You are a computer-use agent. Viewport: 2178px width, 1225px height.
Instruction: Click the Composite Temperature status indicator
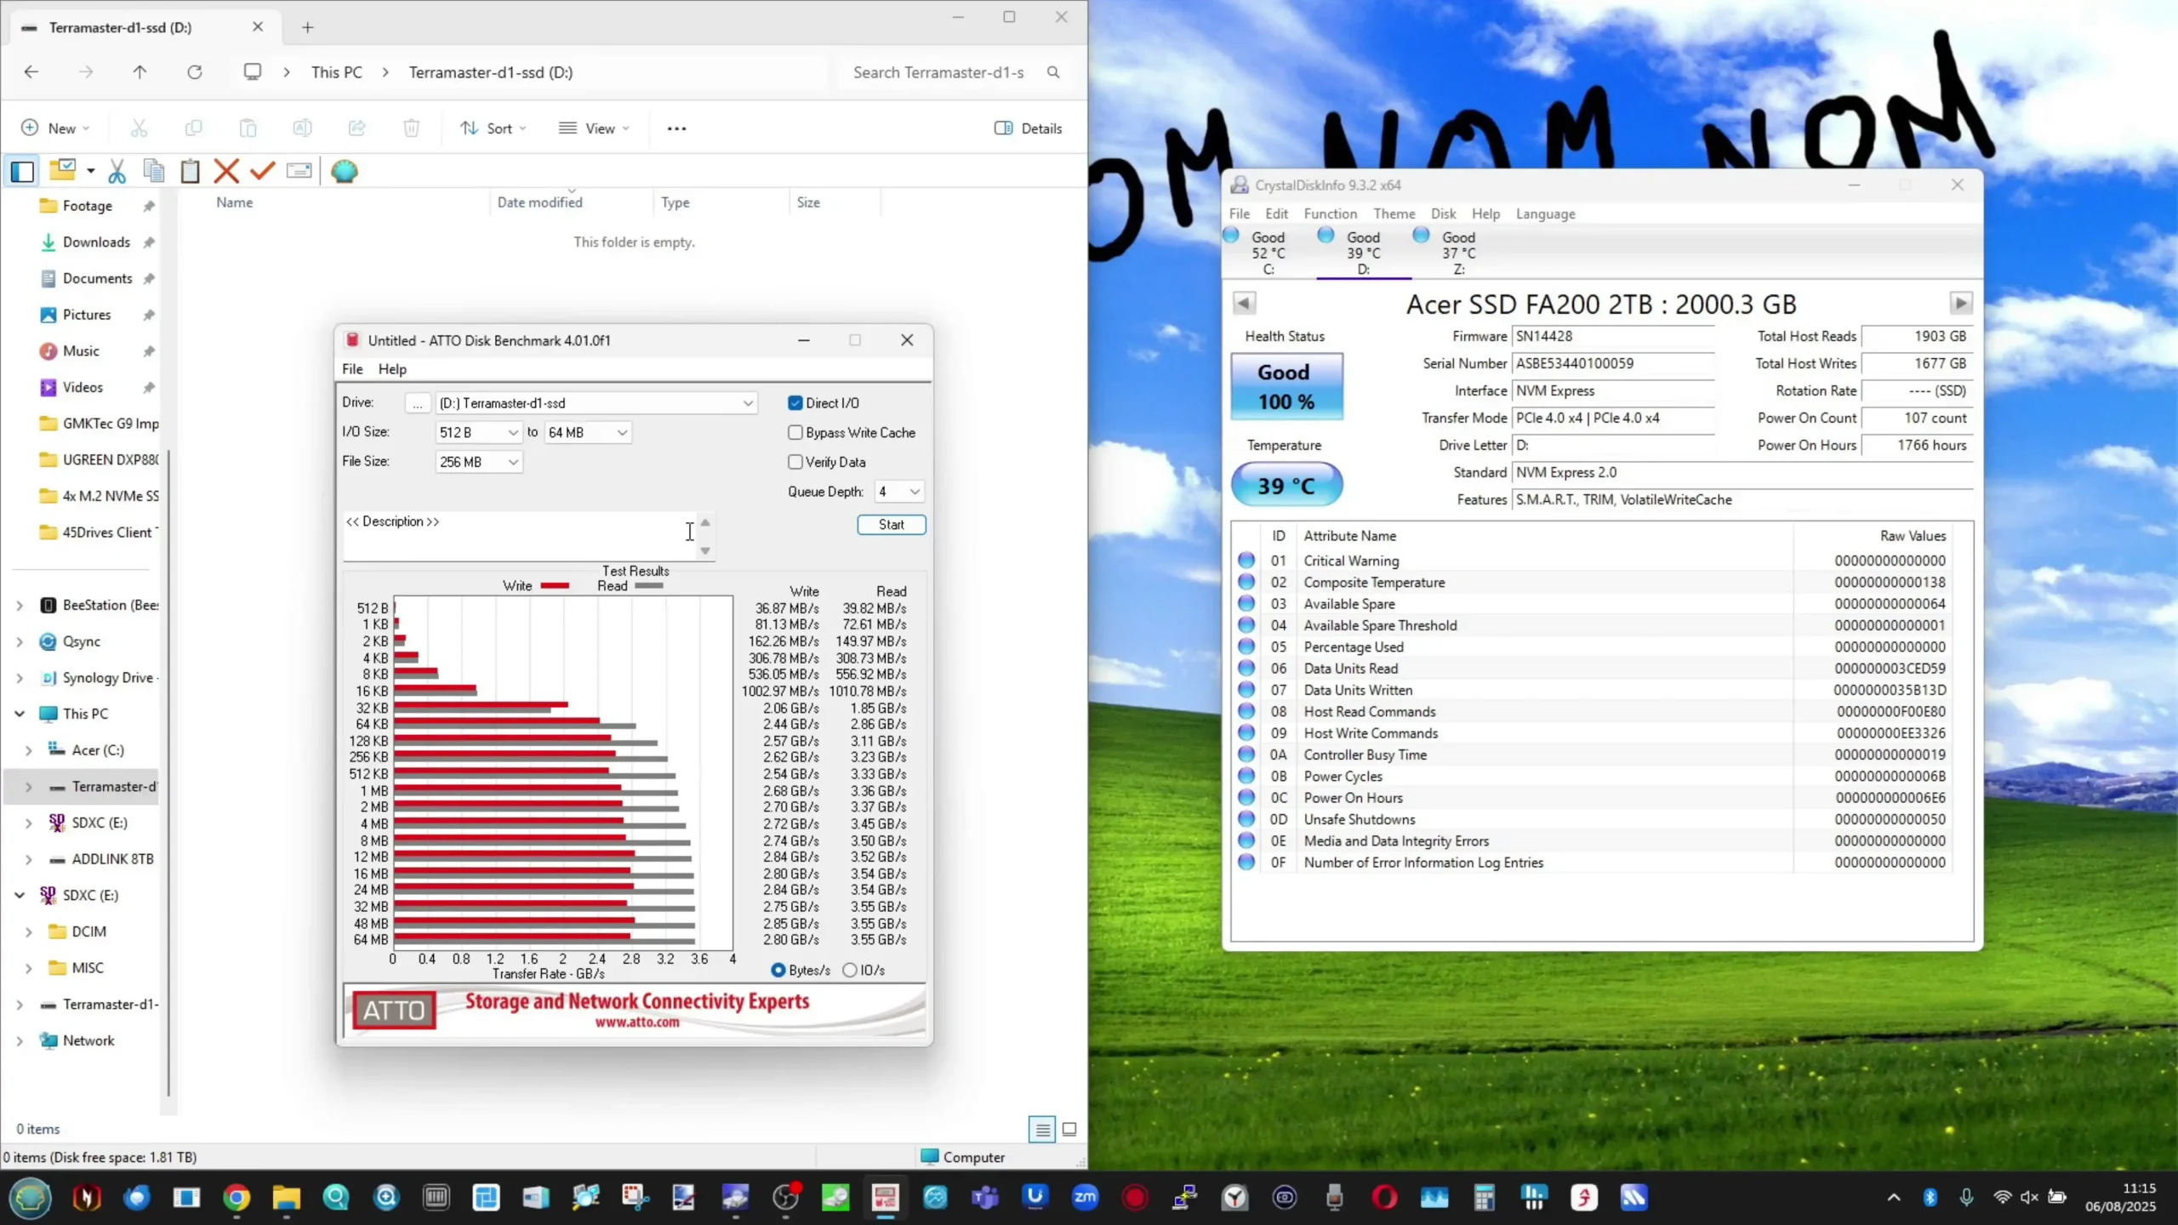[x=1246, y=582]
